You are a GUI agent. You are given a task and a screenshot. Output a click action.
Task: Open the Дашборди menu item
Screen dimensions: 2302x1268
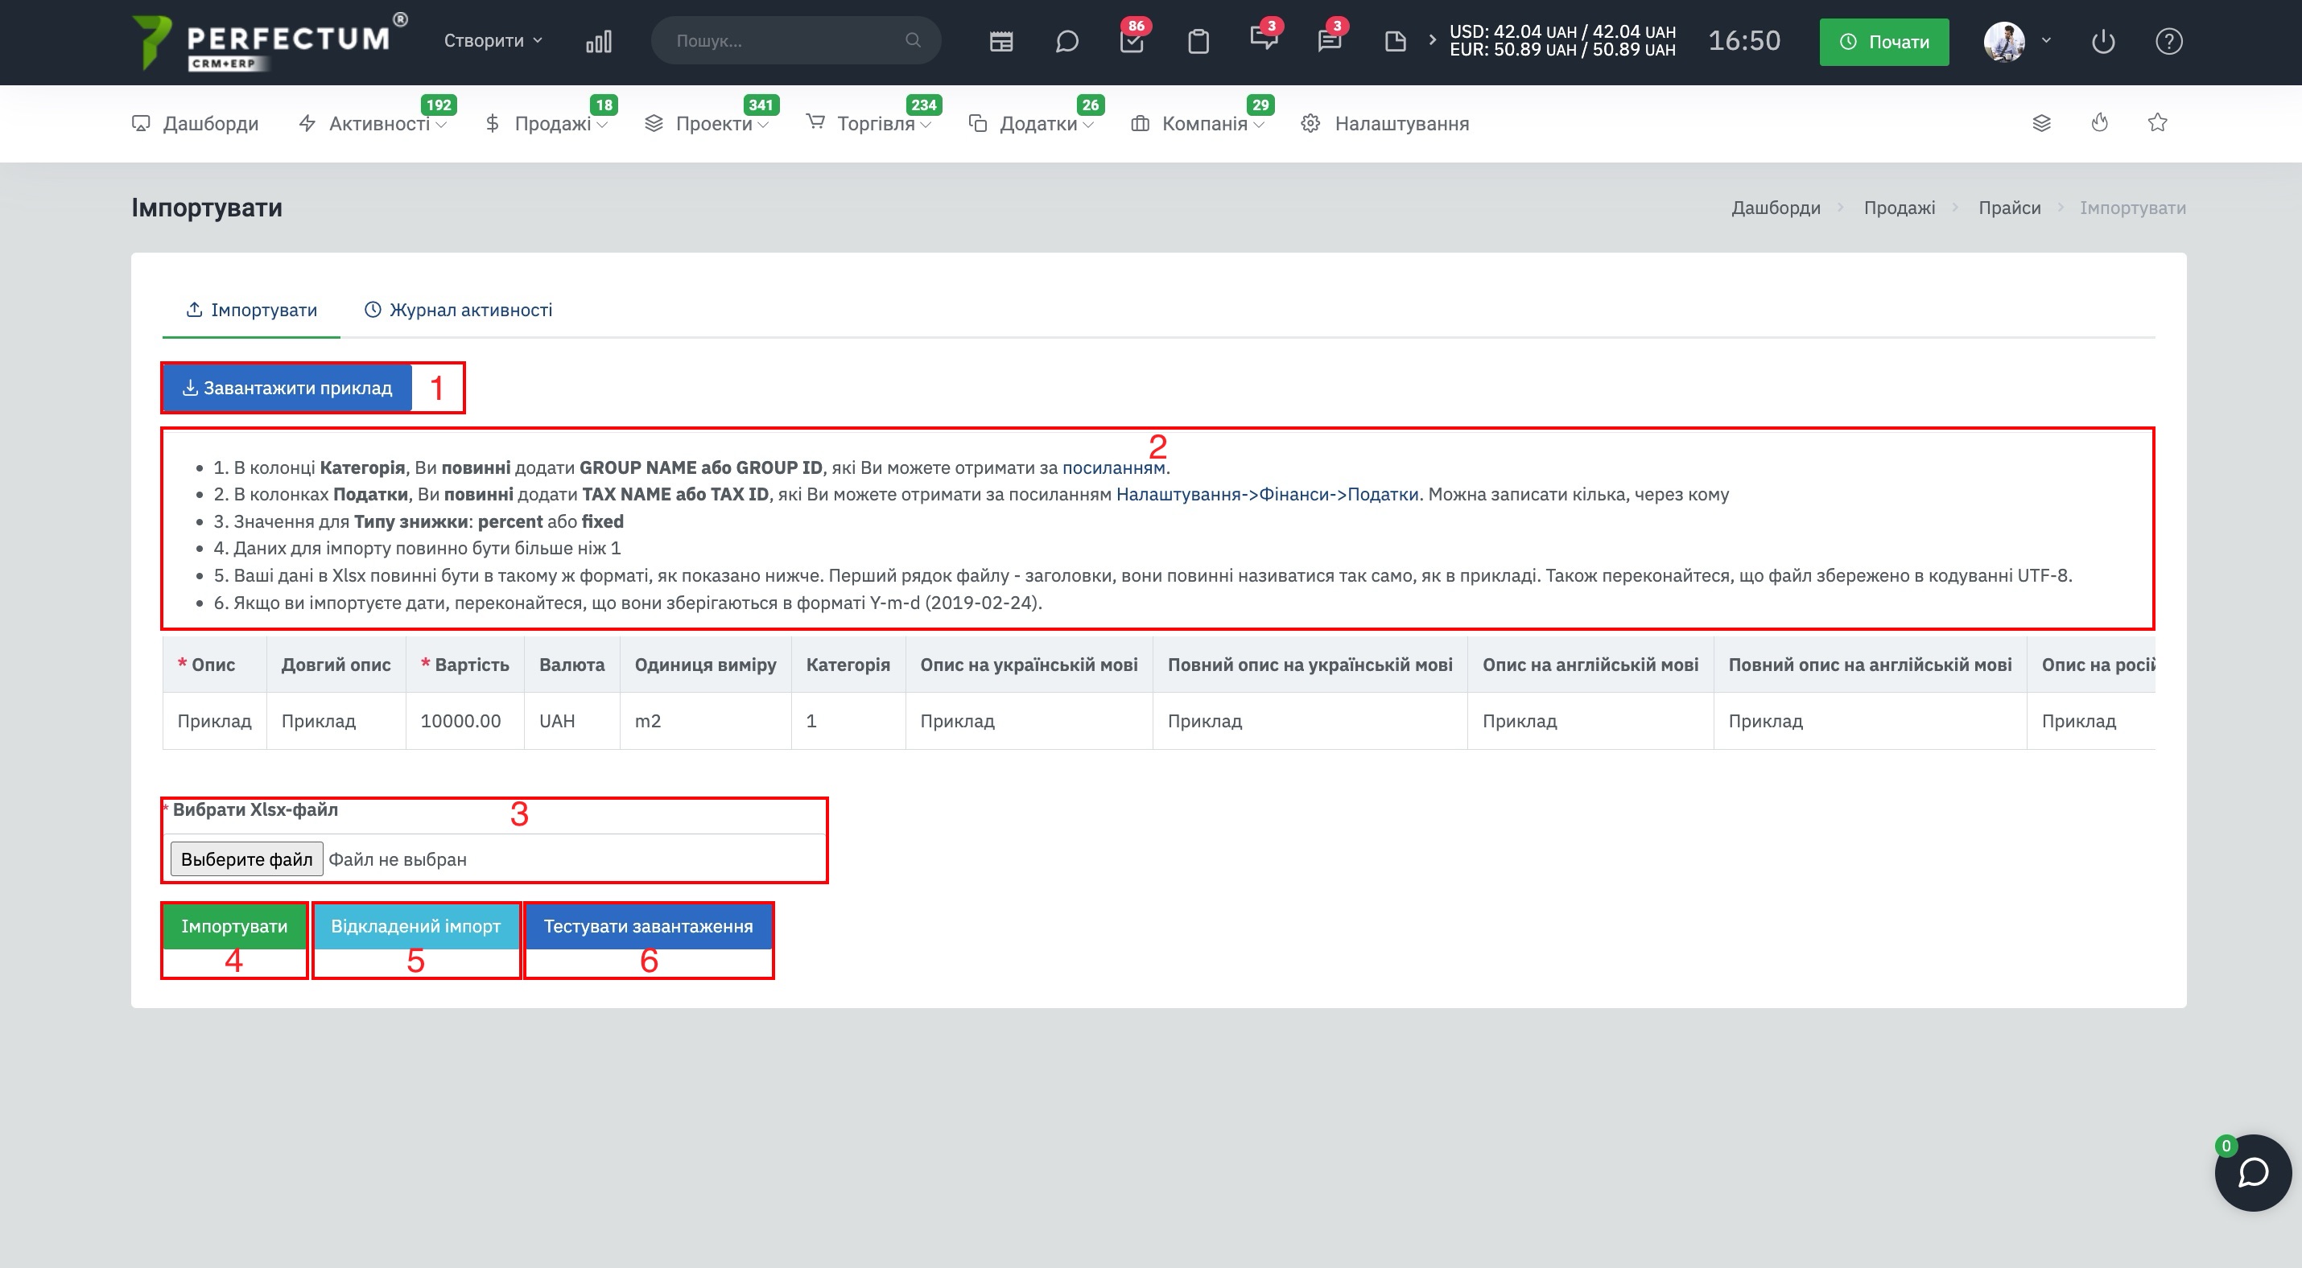coord(195,123)
